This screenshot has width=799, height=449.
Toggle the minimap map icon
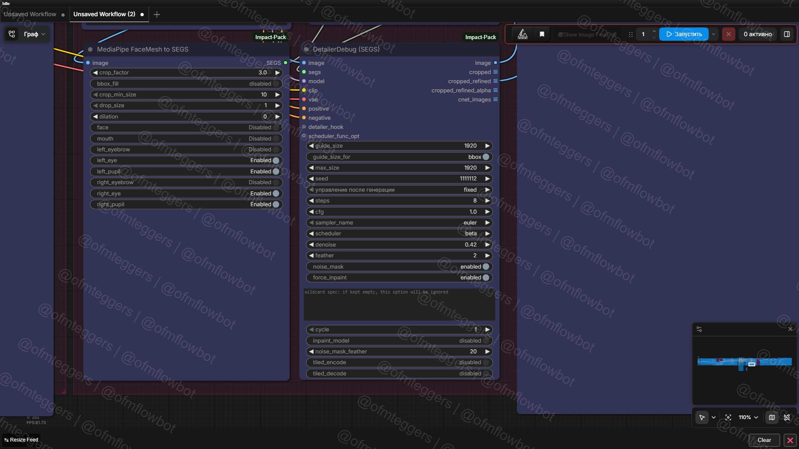pos(772,417)
